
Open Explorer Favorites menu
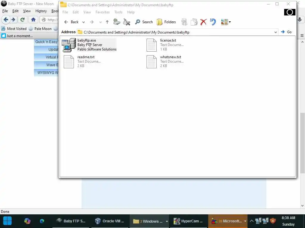tap(102, 12)
